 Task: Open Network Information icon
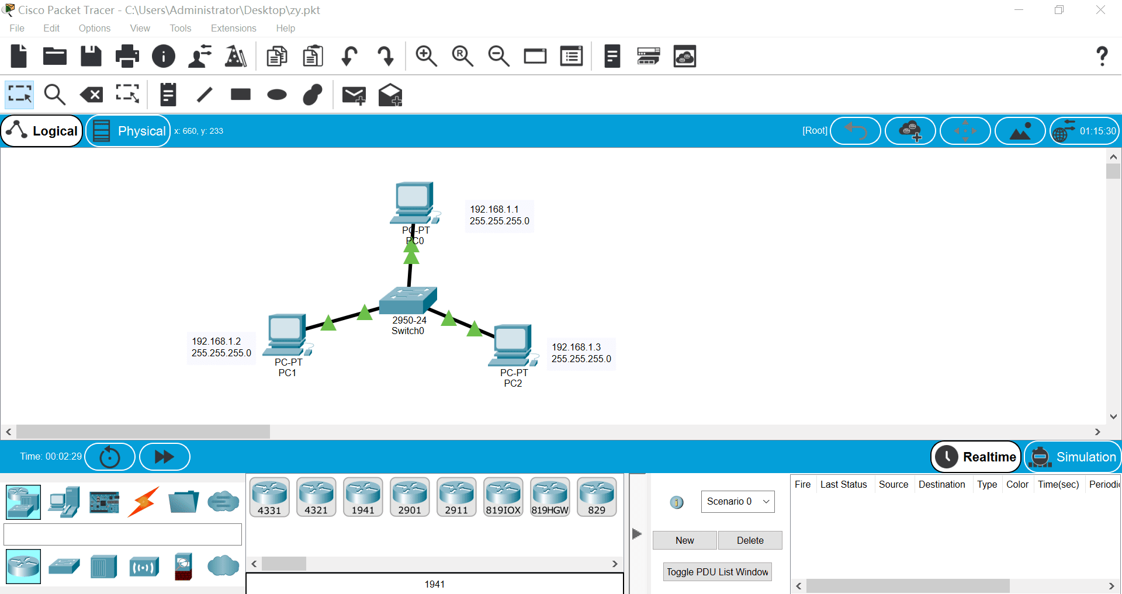pos(164,57)
